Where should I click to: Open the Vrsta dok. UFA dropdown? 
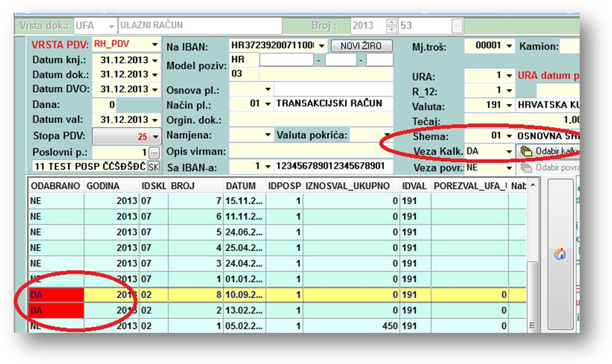[x=111, y=26]
